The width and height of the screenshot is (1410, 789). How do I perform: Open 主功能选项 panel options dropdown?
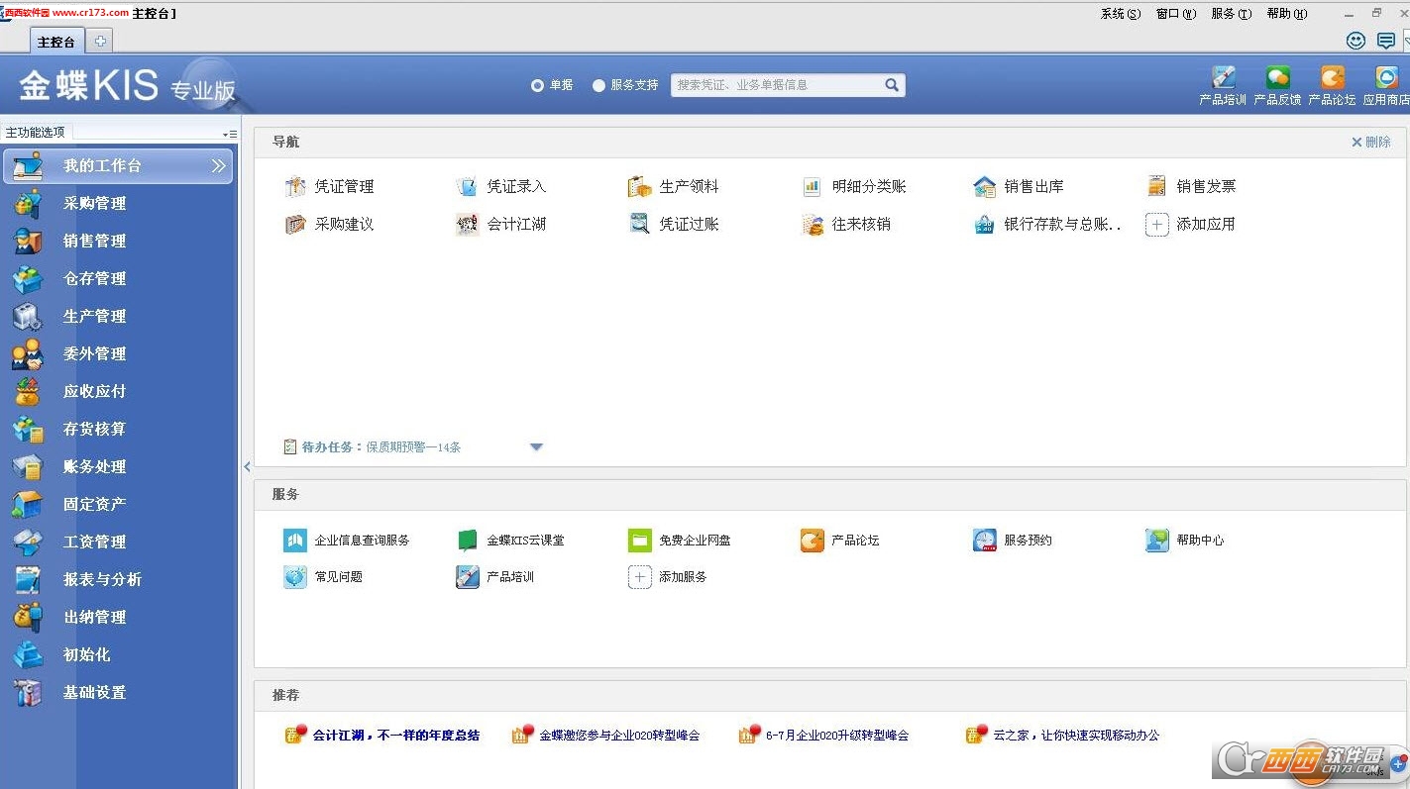click(229, 134)
